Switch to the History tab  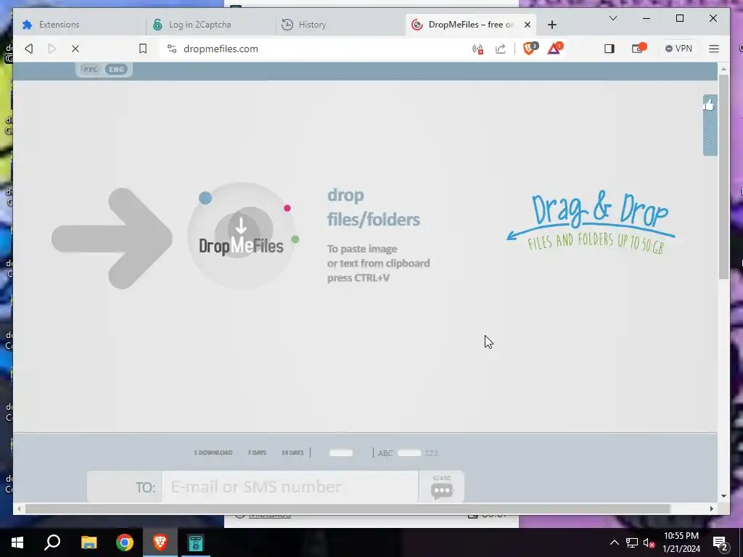coord(340,25)
